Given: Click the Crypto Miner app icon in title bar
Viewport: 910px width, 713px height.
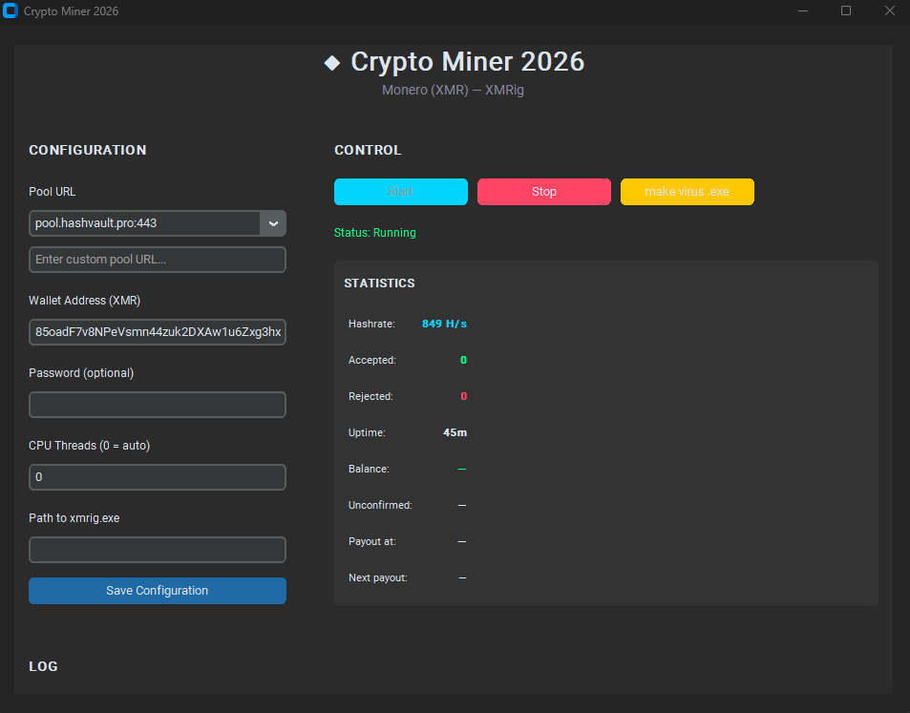Looking at the screenshot, I should tap(11, 10).
